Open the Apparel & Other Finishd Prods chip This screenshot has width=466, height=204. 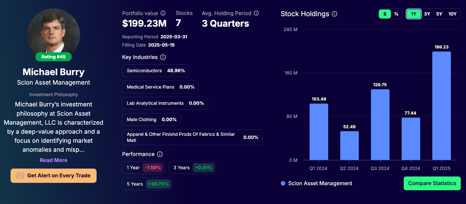pyautogui.click(x=192, y=137)
